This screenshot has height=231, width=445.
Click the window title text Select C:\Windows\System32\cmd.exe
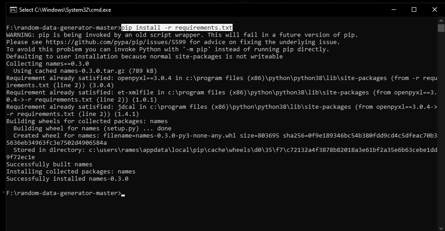coord(65,10)
